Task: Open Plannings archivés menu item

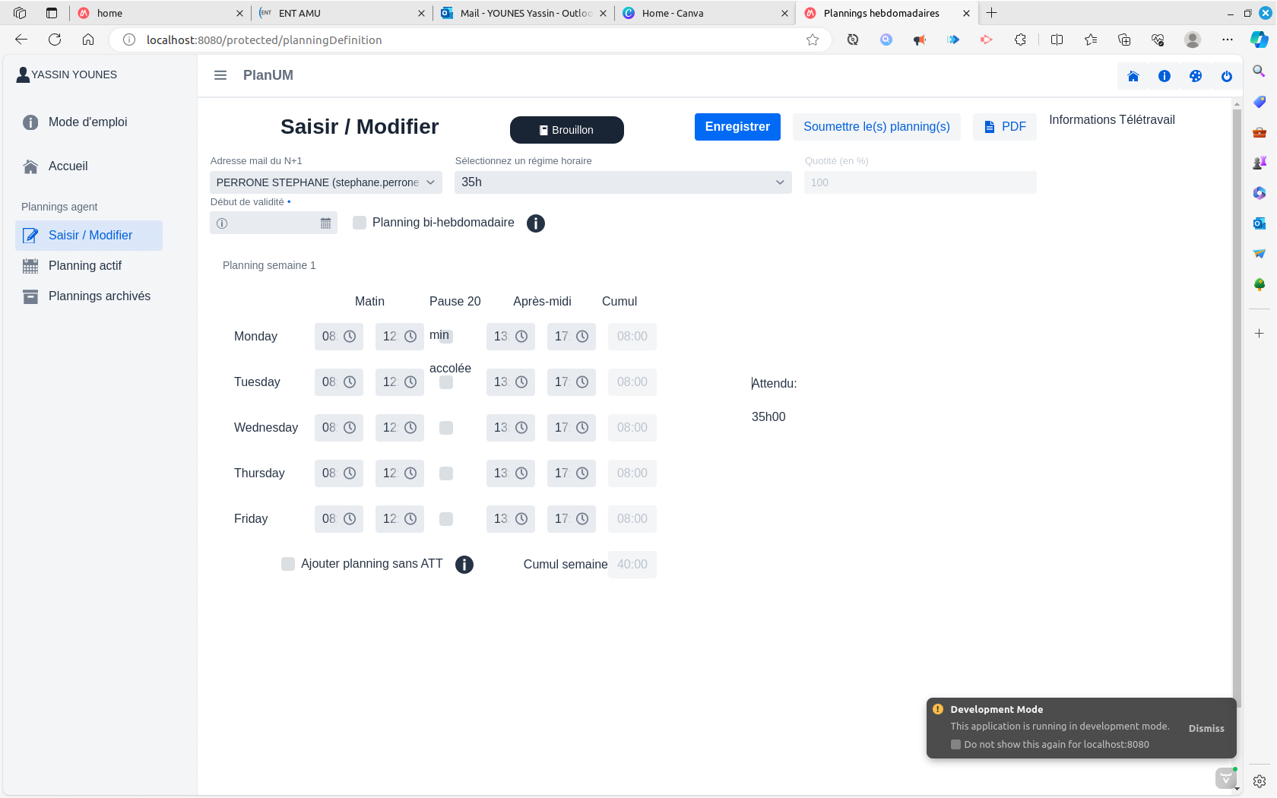Action: (x=89, y=296)
